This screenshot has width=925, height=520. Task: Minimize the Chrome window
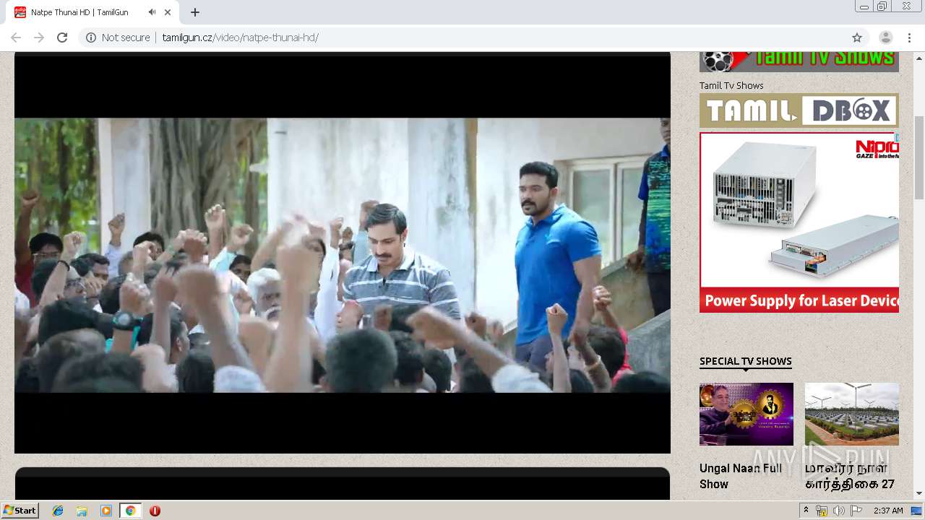click(864, 6)
